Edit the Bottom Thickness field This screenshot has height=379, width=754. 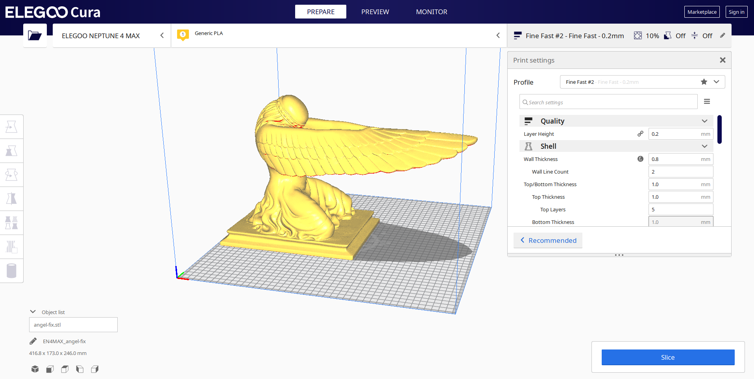coord(681,222)
